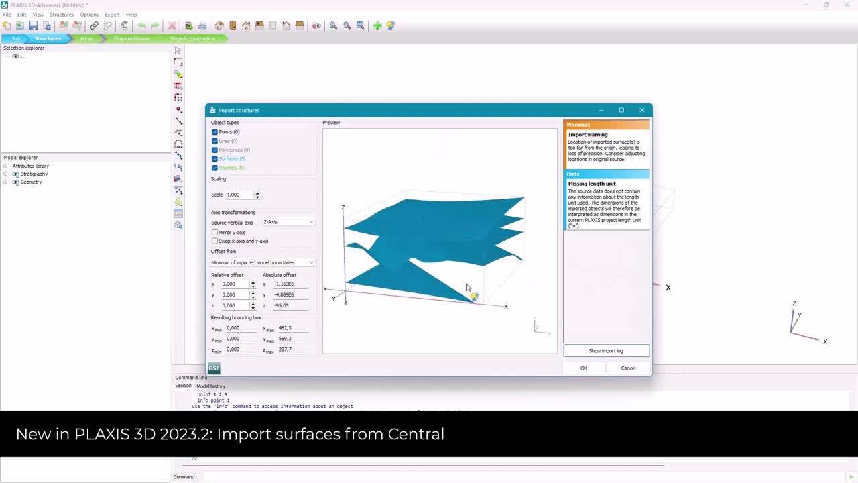The height and width of the screenshot is (483, 858).
Task: Uncheck the Lines (0) checkbox
Action: [214, 141]
